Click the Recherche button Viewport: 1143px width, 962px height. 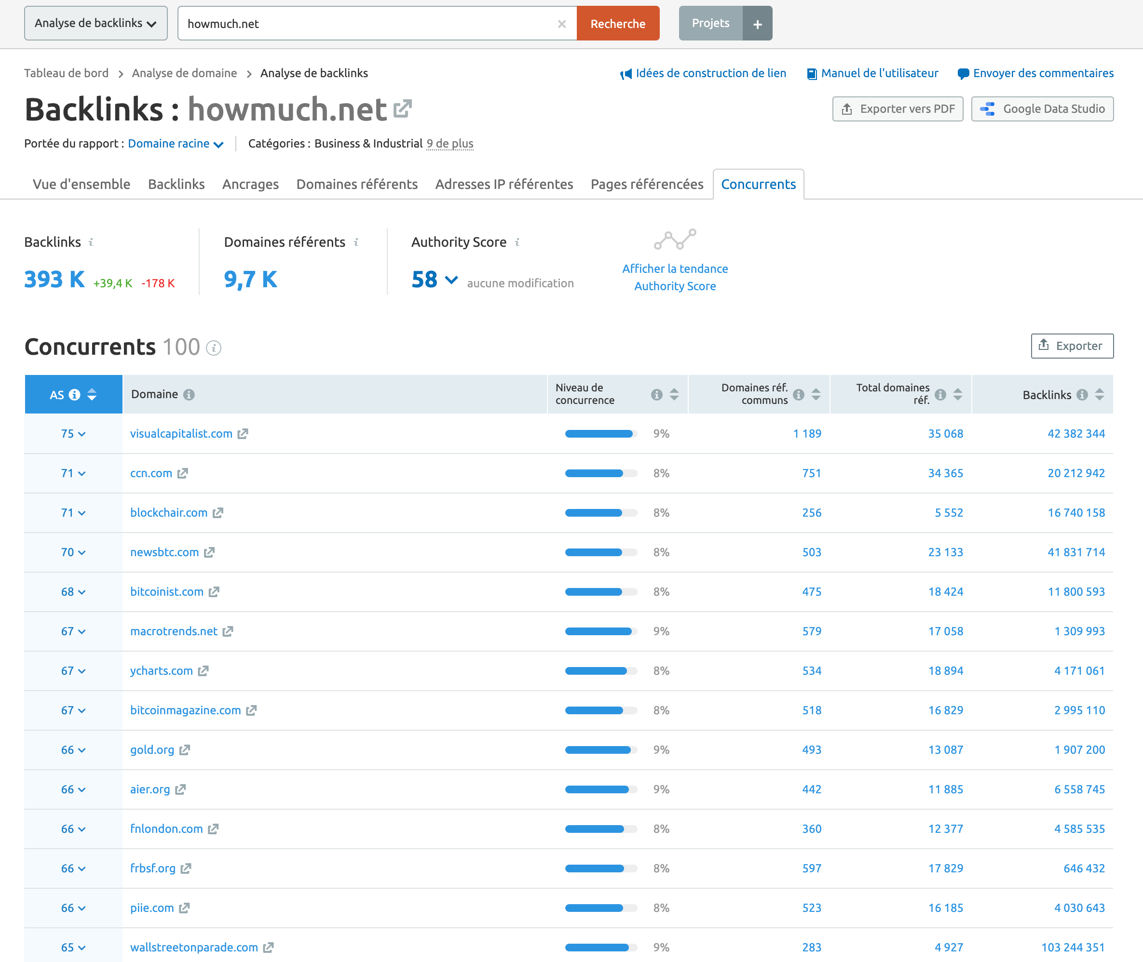[x=618, y=24]
